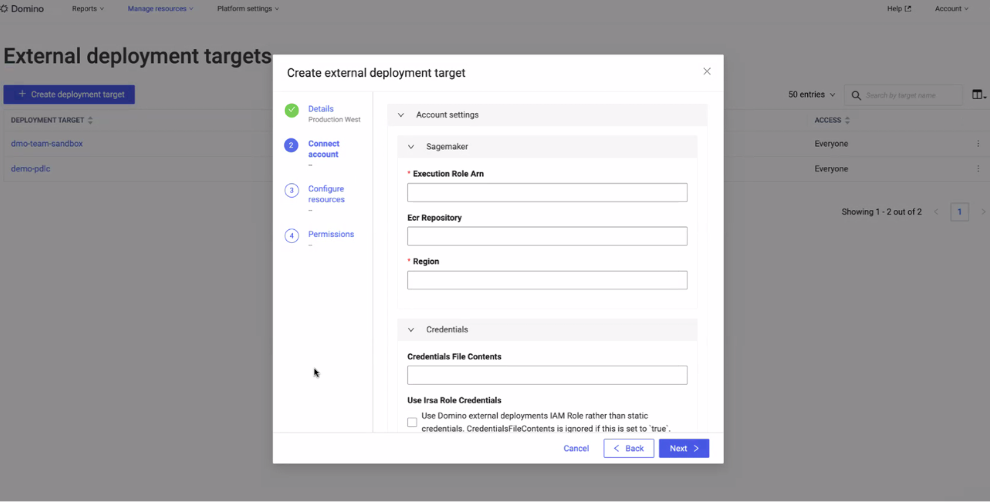Go to the Connect account step
This screenshot has width=990, height=502.
[324, 149]
